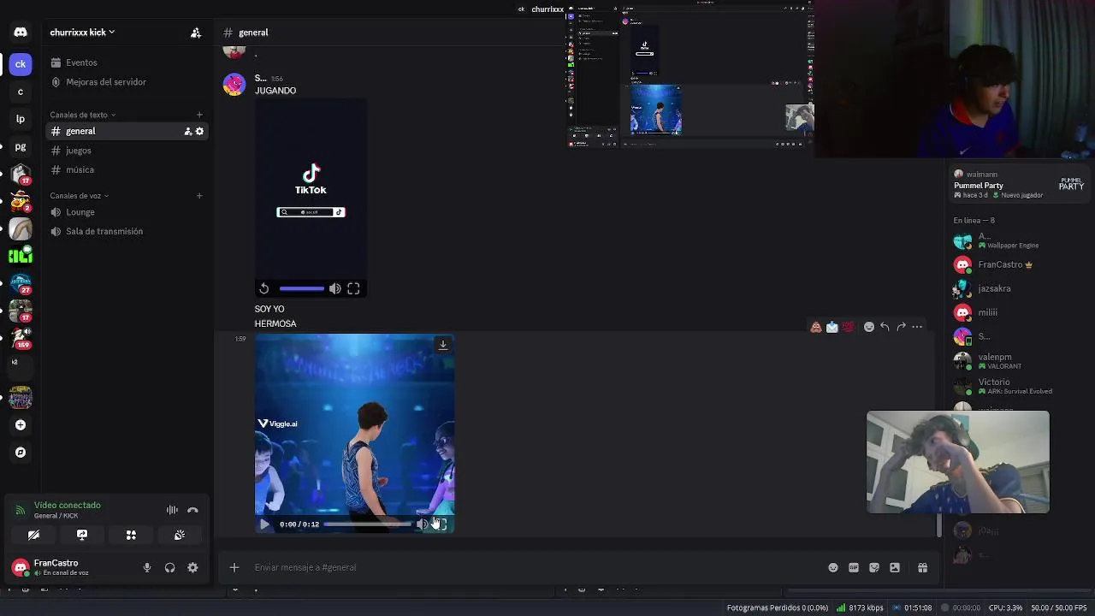The width and height of the screenshot is (1095, 616).
Task: Open sender avatar of JUGANDO message
Action: click(234, 85)
